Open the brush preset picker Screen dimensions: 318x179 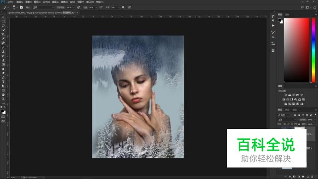(15, 7)
